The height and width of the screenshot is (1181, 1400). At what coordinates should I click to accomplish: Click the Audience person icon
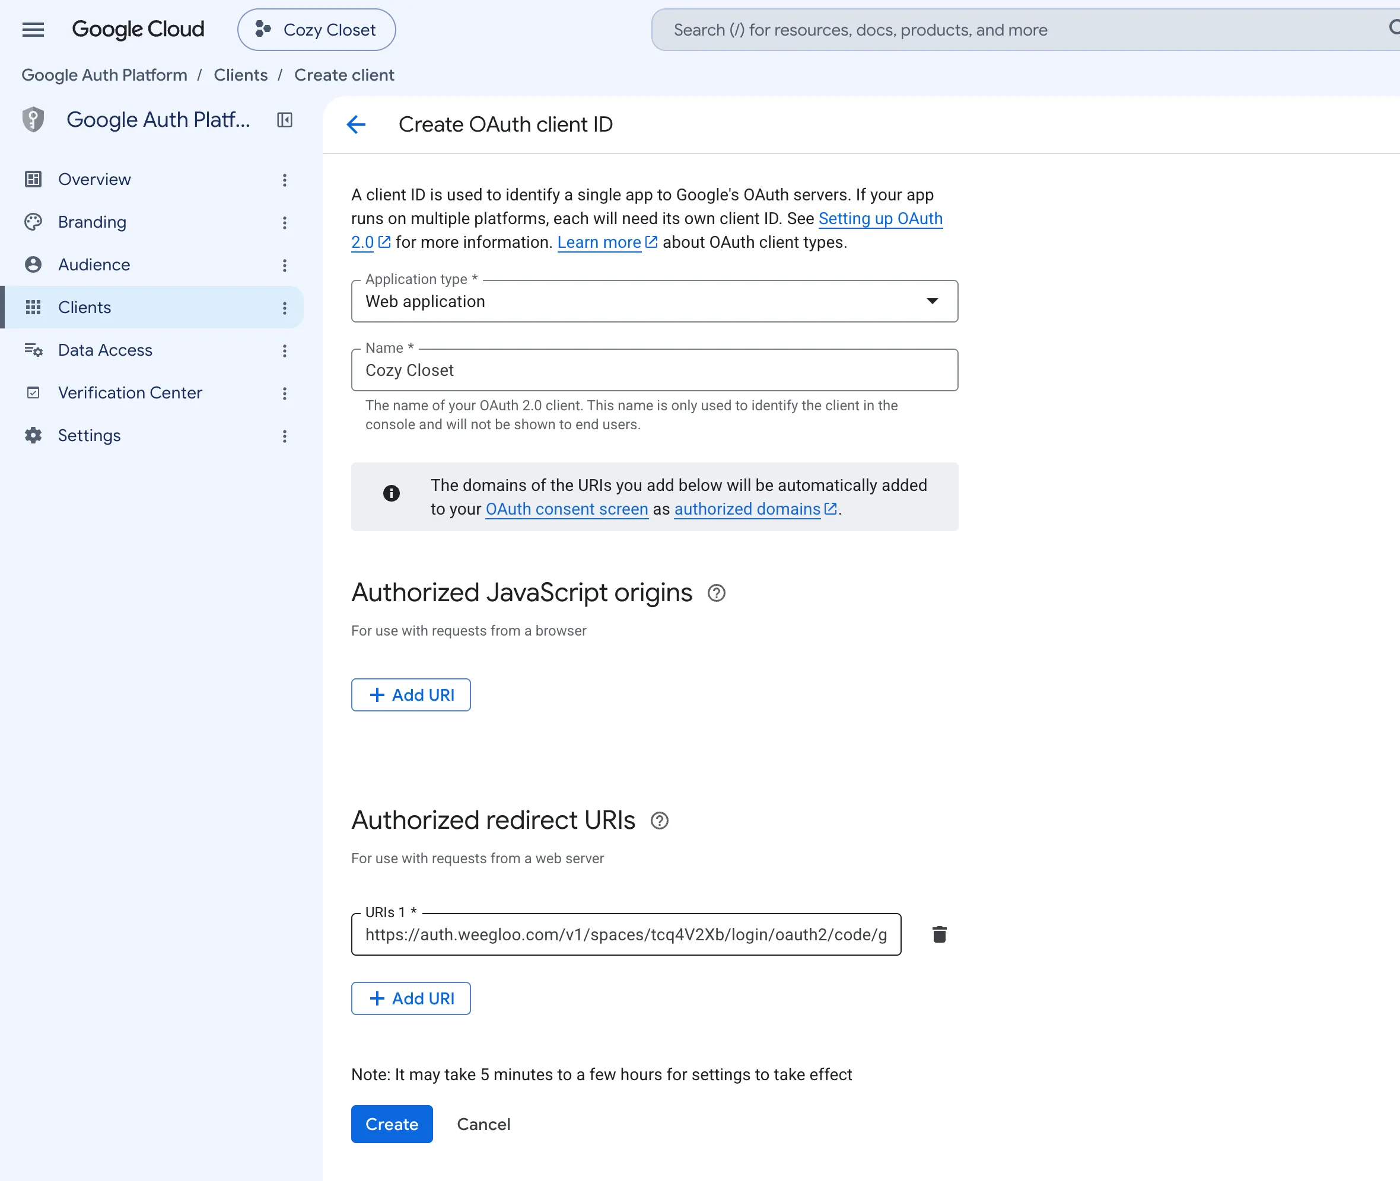33,264
